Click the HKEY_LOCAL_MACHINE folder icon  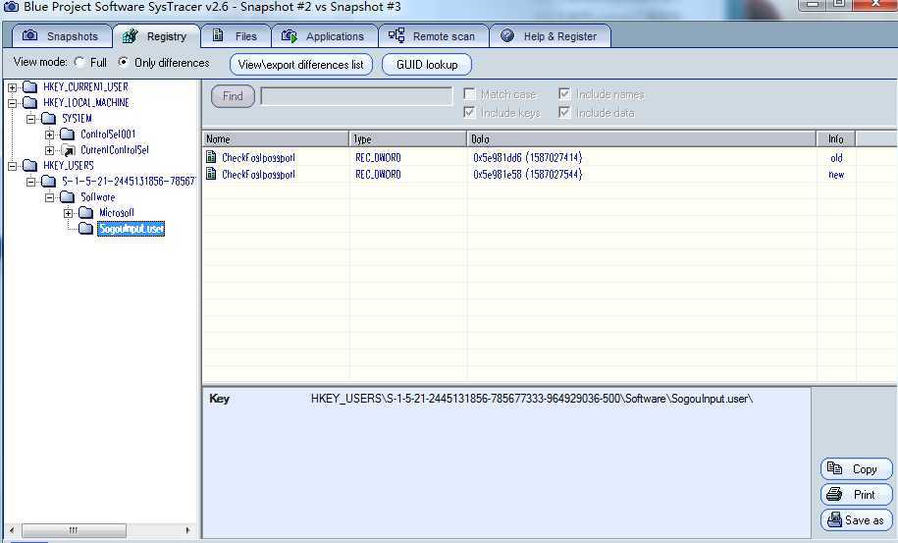pos(29,103)
